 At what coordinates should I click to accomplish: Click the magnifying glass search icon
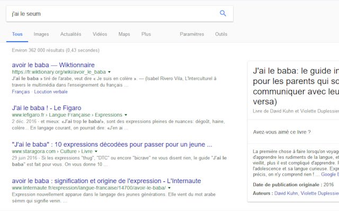tap(223, 13)
